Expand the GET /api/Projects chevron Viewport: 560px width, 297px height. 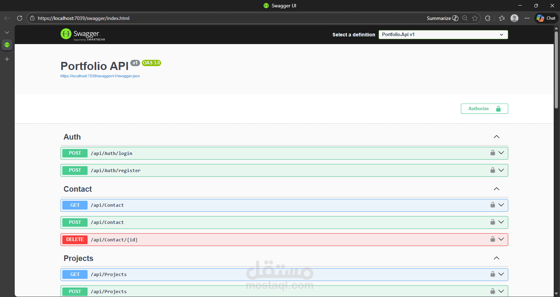[x=501, y=274]
